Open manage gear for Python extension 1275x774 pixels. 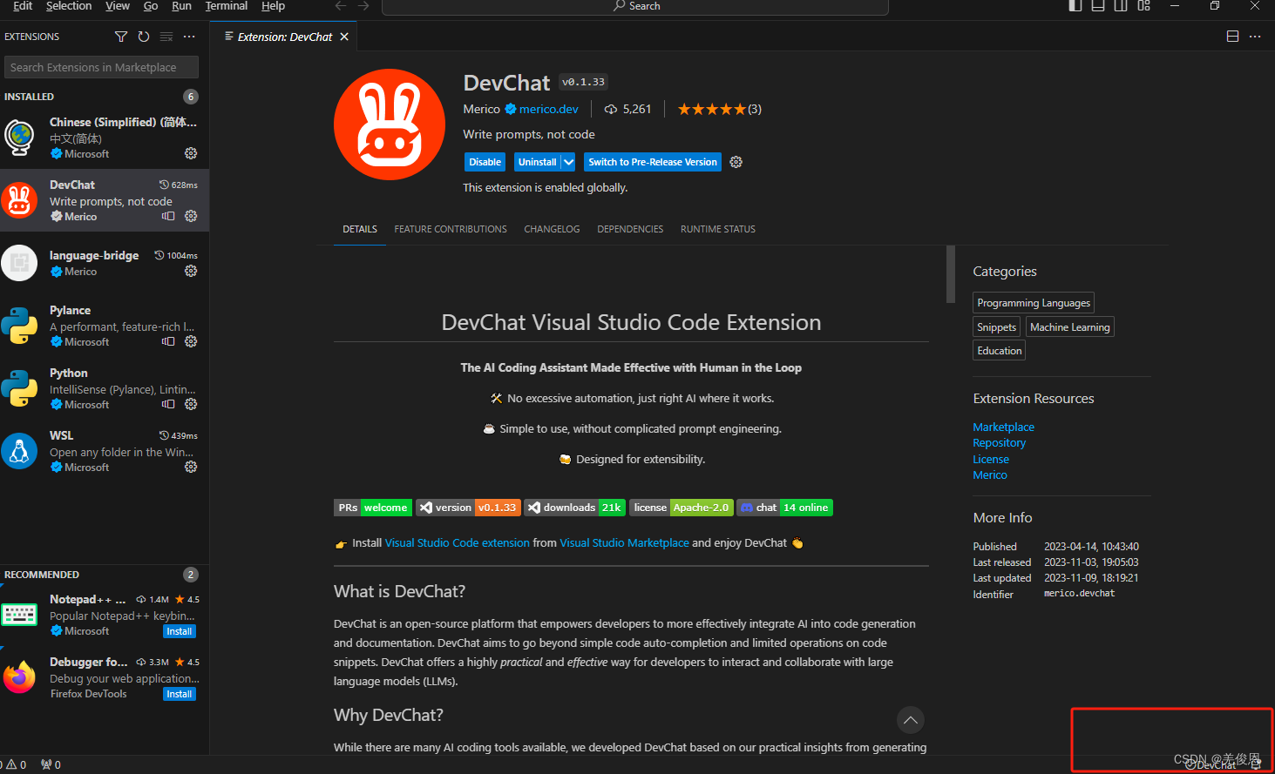[191, 404]
